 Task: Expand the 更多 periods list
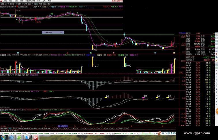tap(50, 4)
